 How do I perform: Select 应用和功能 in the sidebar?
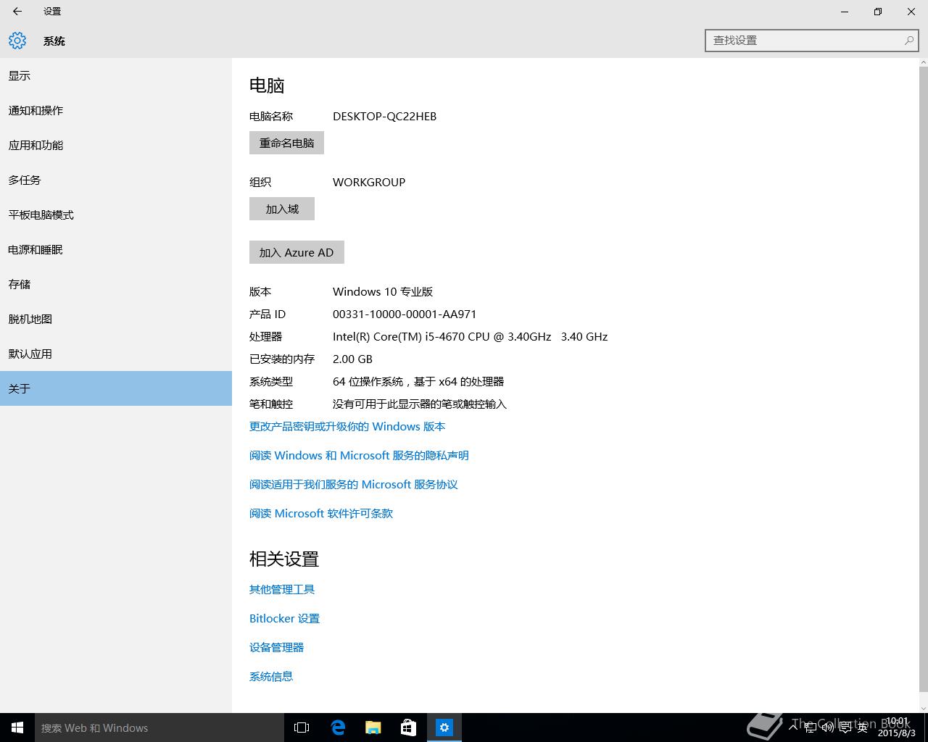116,145
